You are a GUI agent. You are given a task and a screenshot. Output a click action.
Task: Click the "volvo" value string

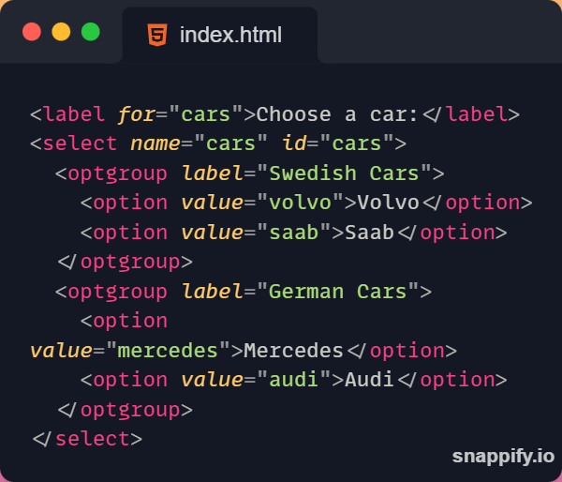tap(293, 203)
